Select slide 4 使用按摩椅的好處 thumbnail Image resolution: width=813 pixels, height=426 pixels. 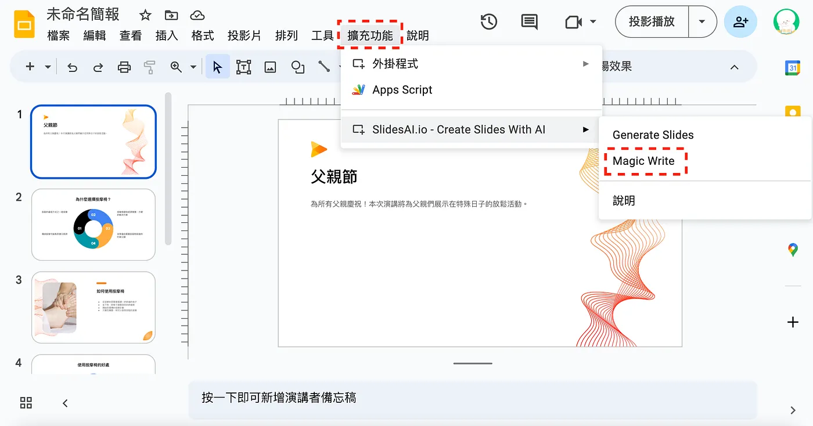point(93,364)
